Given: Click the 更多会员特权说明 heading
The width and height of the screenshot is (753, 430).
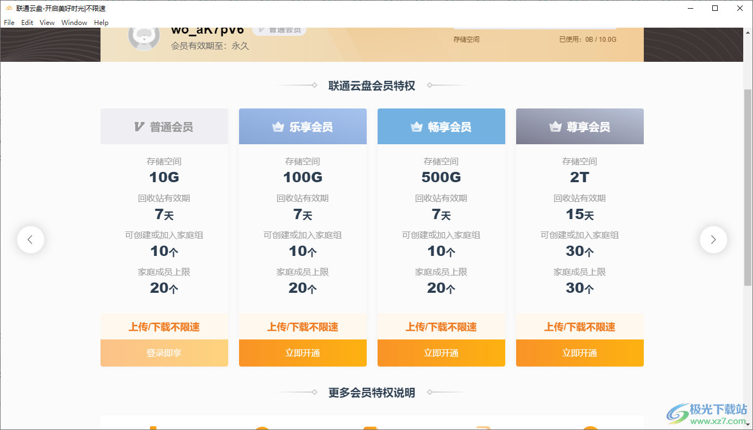Looking at the screenshot, I should [372, 393].
